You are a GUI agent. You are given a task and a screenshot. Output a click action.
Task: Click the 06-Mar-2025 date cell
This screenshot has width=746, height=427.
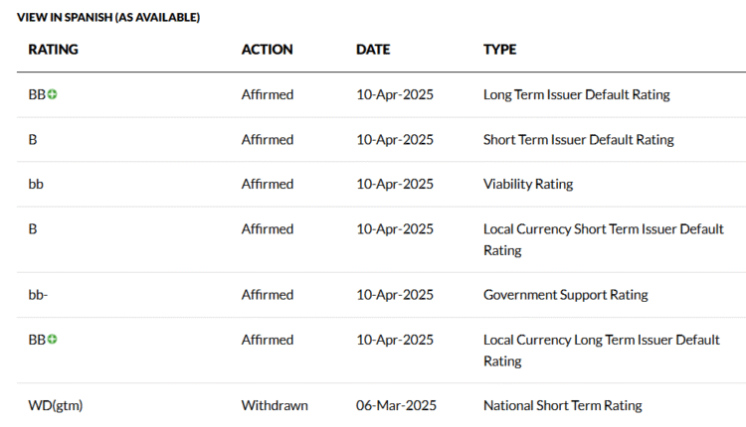point(396,405)
